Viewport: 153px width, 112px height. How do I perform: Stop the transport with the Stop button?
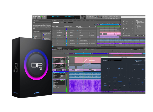(40, 16)
